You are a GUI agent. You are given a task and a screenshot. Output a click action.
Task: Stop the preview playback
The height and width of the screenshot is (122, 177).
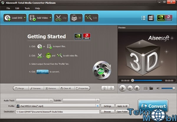[x=137, y=88]
